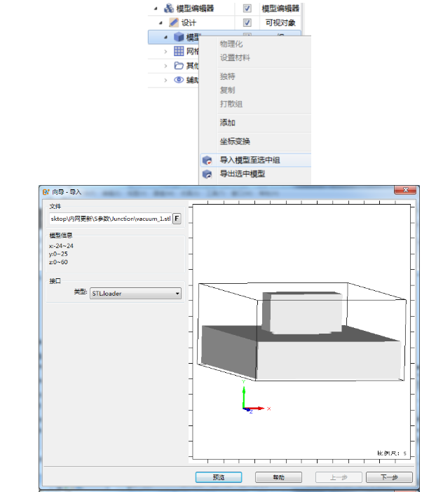This screenshot has width=443, height=492.
Task: Toggle the 设计 row checkbox
Action: [247, 22]
